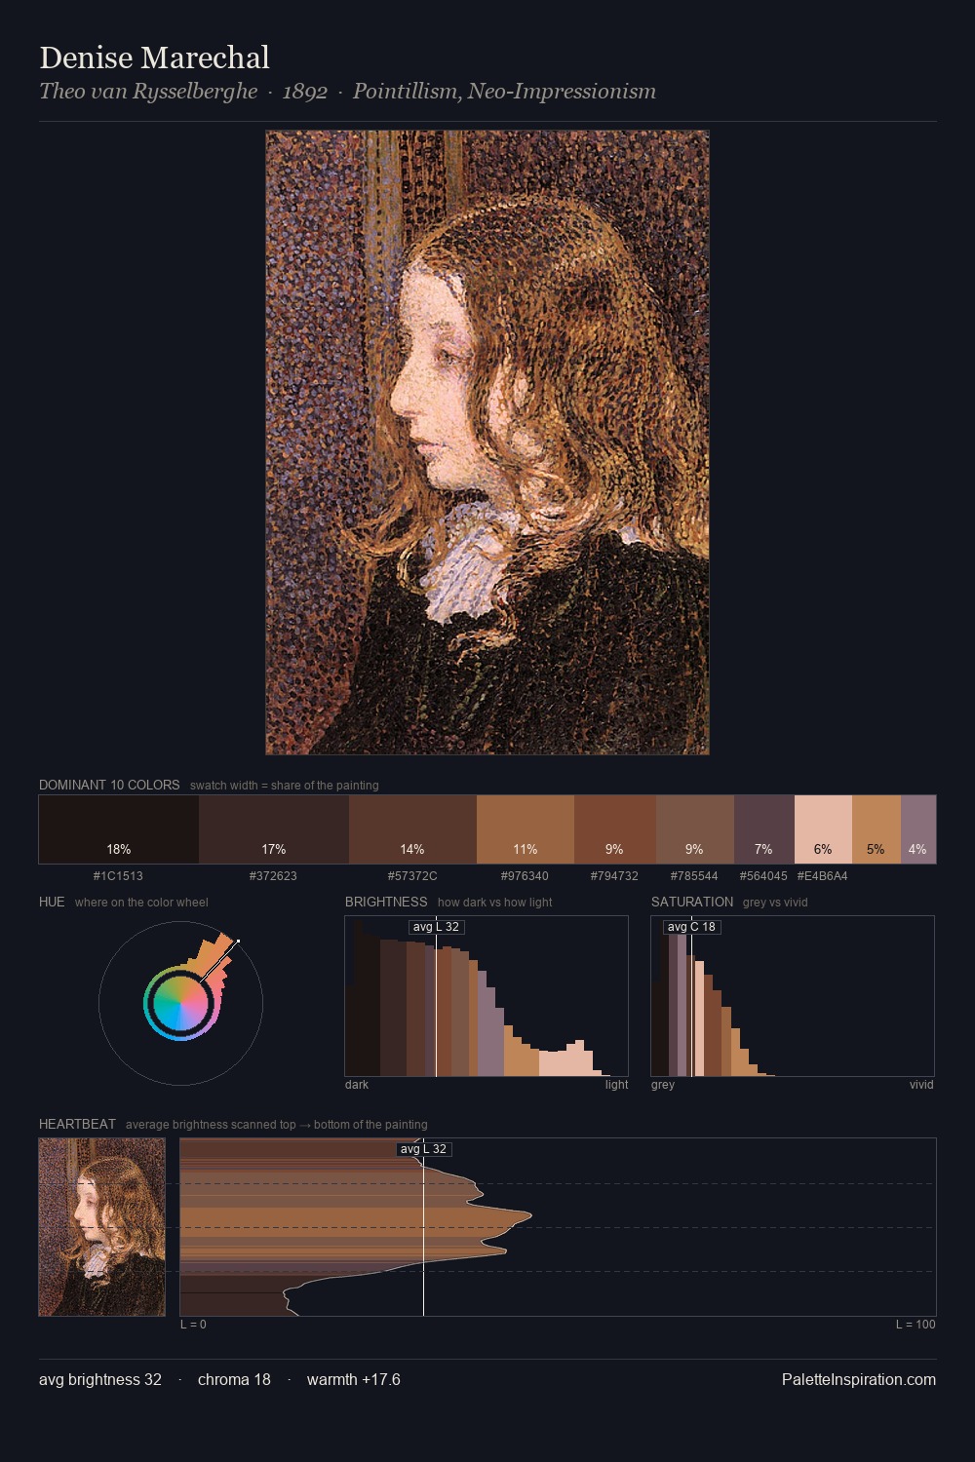Click the 'dark' axis label

357,1085
